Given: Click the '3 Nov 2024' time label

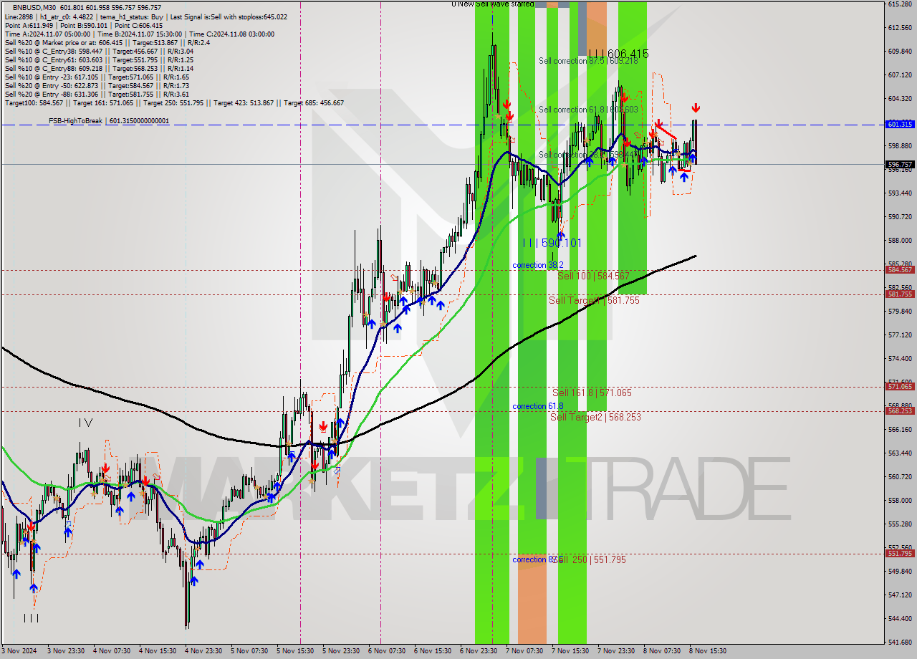Looking at the screenshot, I should (x=19, y=651).
